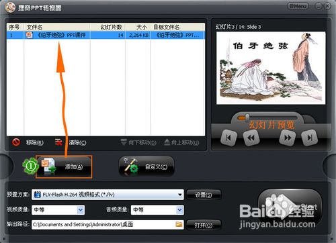Image resolution: width=336 pixels, height=243 pixels.
Task: Click the 移除(R) button
Action: tap(35, 142)
